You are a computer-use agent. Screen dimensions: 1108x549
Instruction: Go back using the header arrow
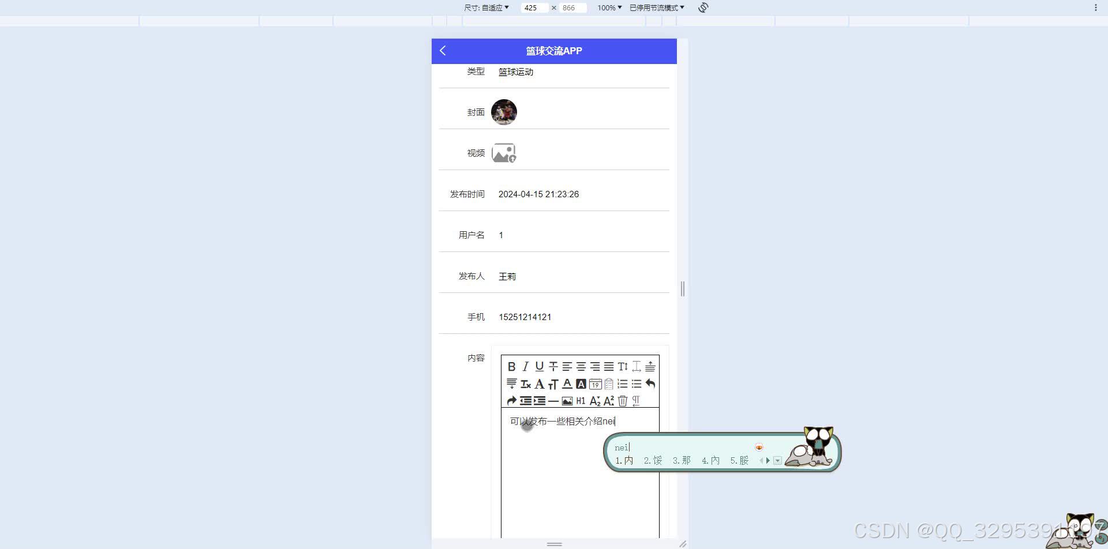443,51
